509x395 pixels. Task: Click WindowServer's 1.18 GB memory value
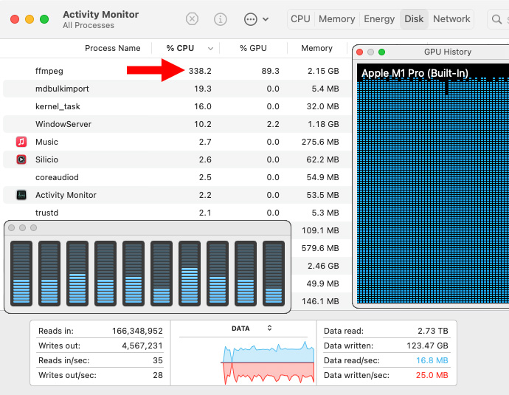[x=323, y=124]
